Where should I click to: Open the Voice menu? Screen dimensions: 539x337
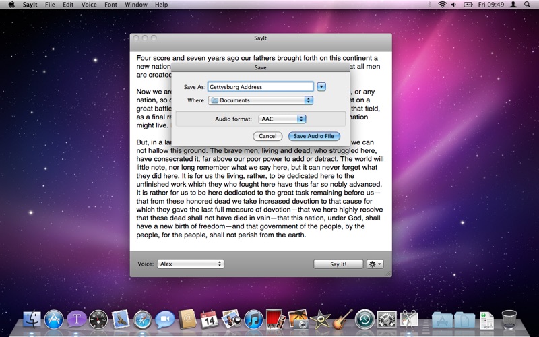pos(89,5)
